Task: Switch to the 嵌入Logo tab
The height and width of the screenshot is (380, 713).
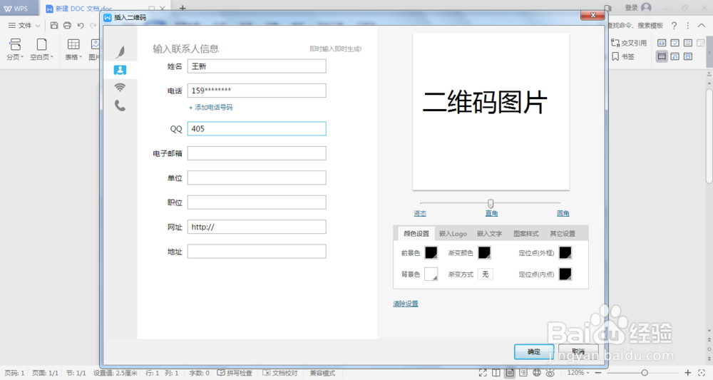Action: click(453, 234)
